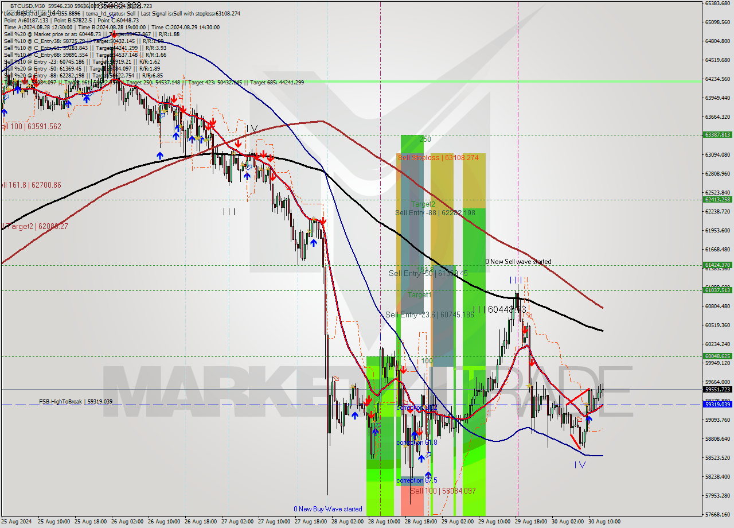Click the BTCUSD,M30 symbol title
Viewport: 734px width, 528px height.
pos(29,6)
